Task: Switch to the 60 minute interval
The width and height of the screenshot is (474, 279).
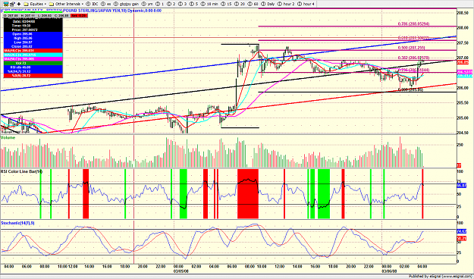Action: pos(253,4)
